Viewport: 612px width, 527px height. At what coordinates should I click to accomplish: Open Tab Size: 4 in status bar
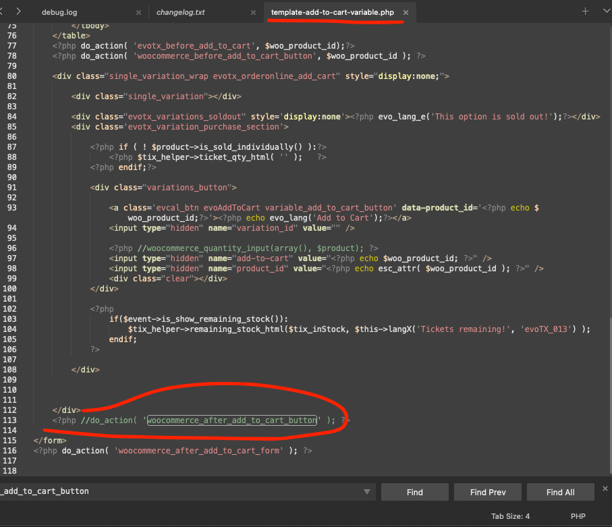pos(510,516)
